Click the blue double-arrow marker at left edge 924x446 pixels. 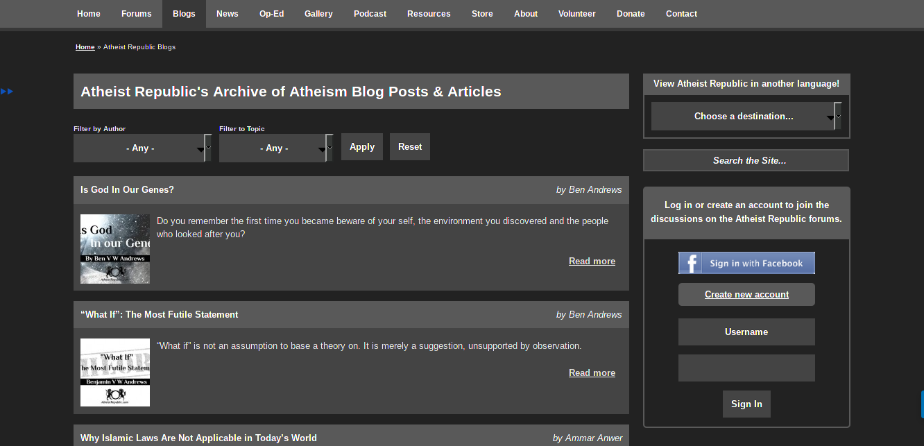coord(7,91)
